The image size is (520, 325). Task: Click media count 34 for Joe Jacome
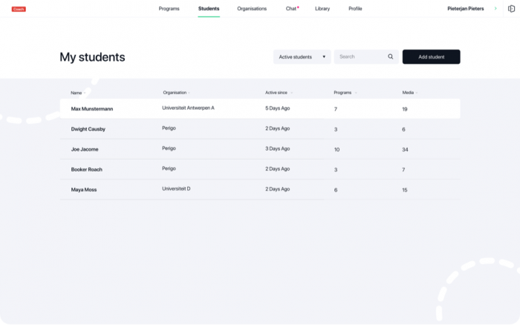pos(405,150)
